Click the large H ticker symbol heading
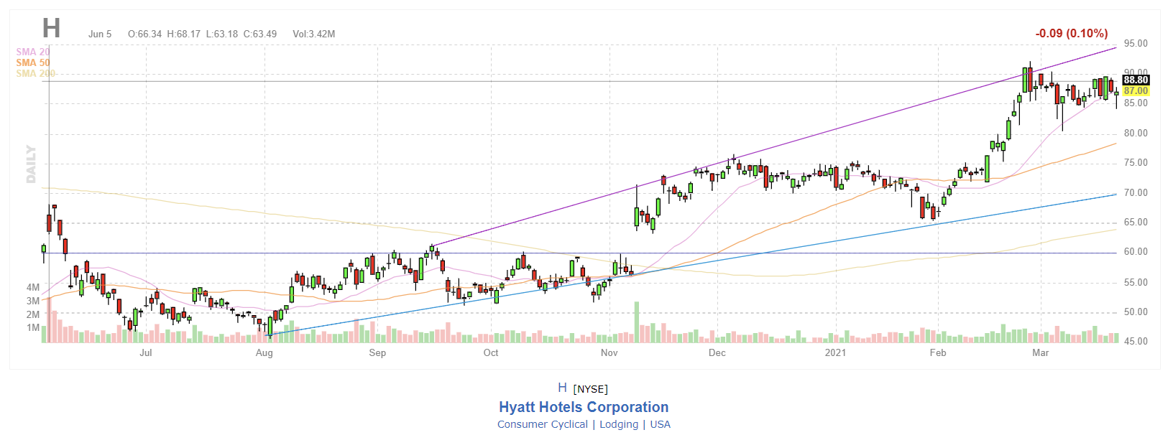 point(51,28)
